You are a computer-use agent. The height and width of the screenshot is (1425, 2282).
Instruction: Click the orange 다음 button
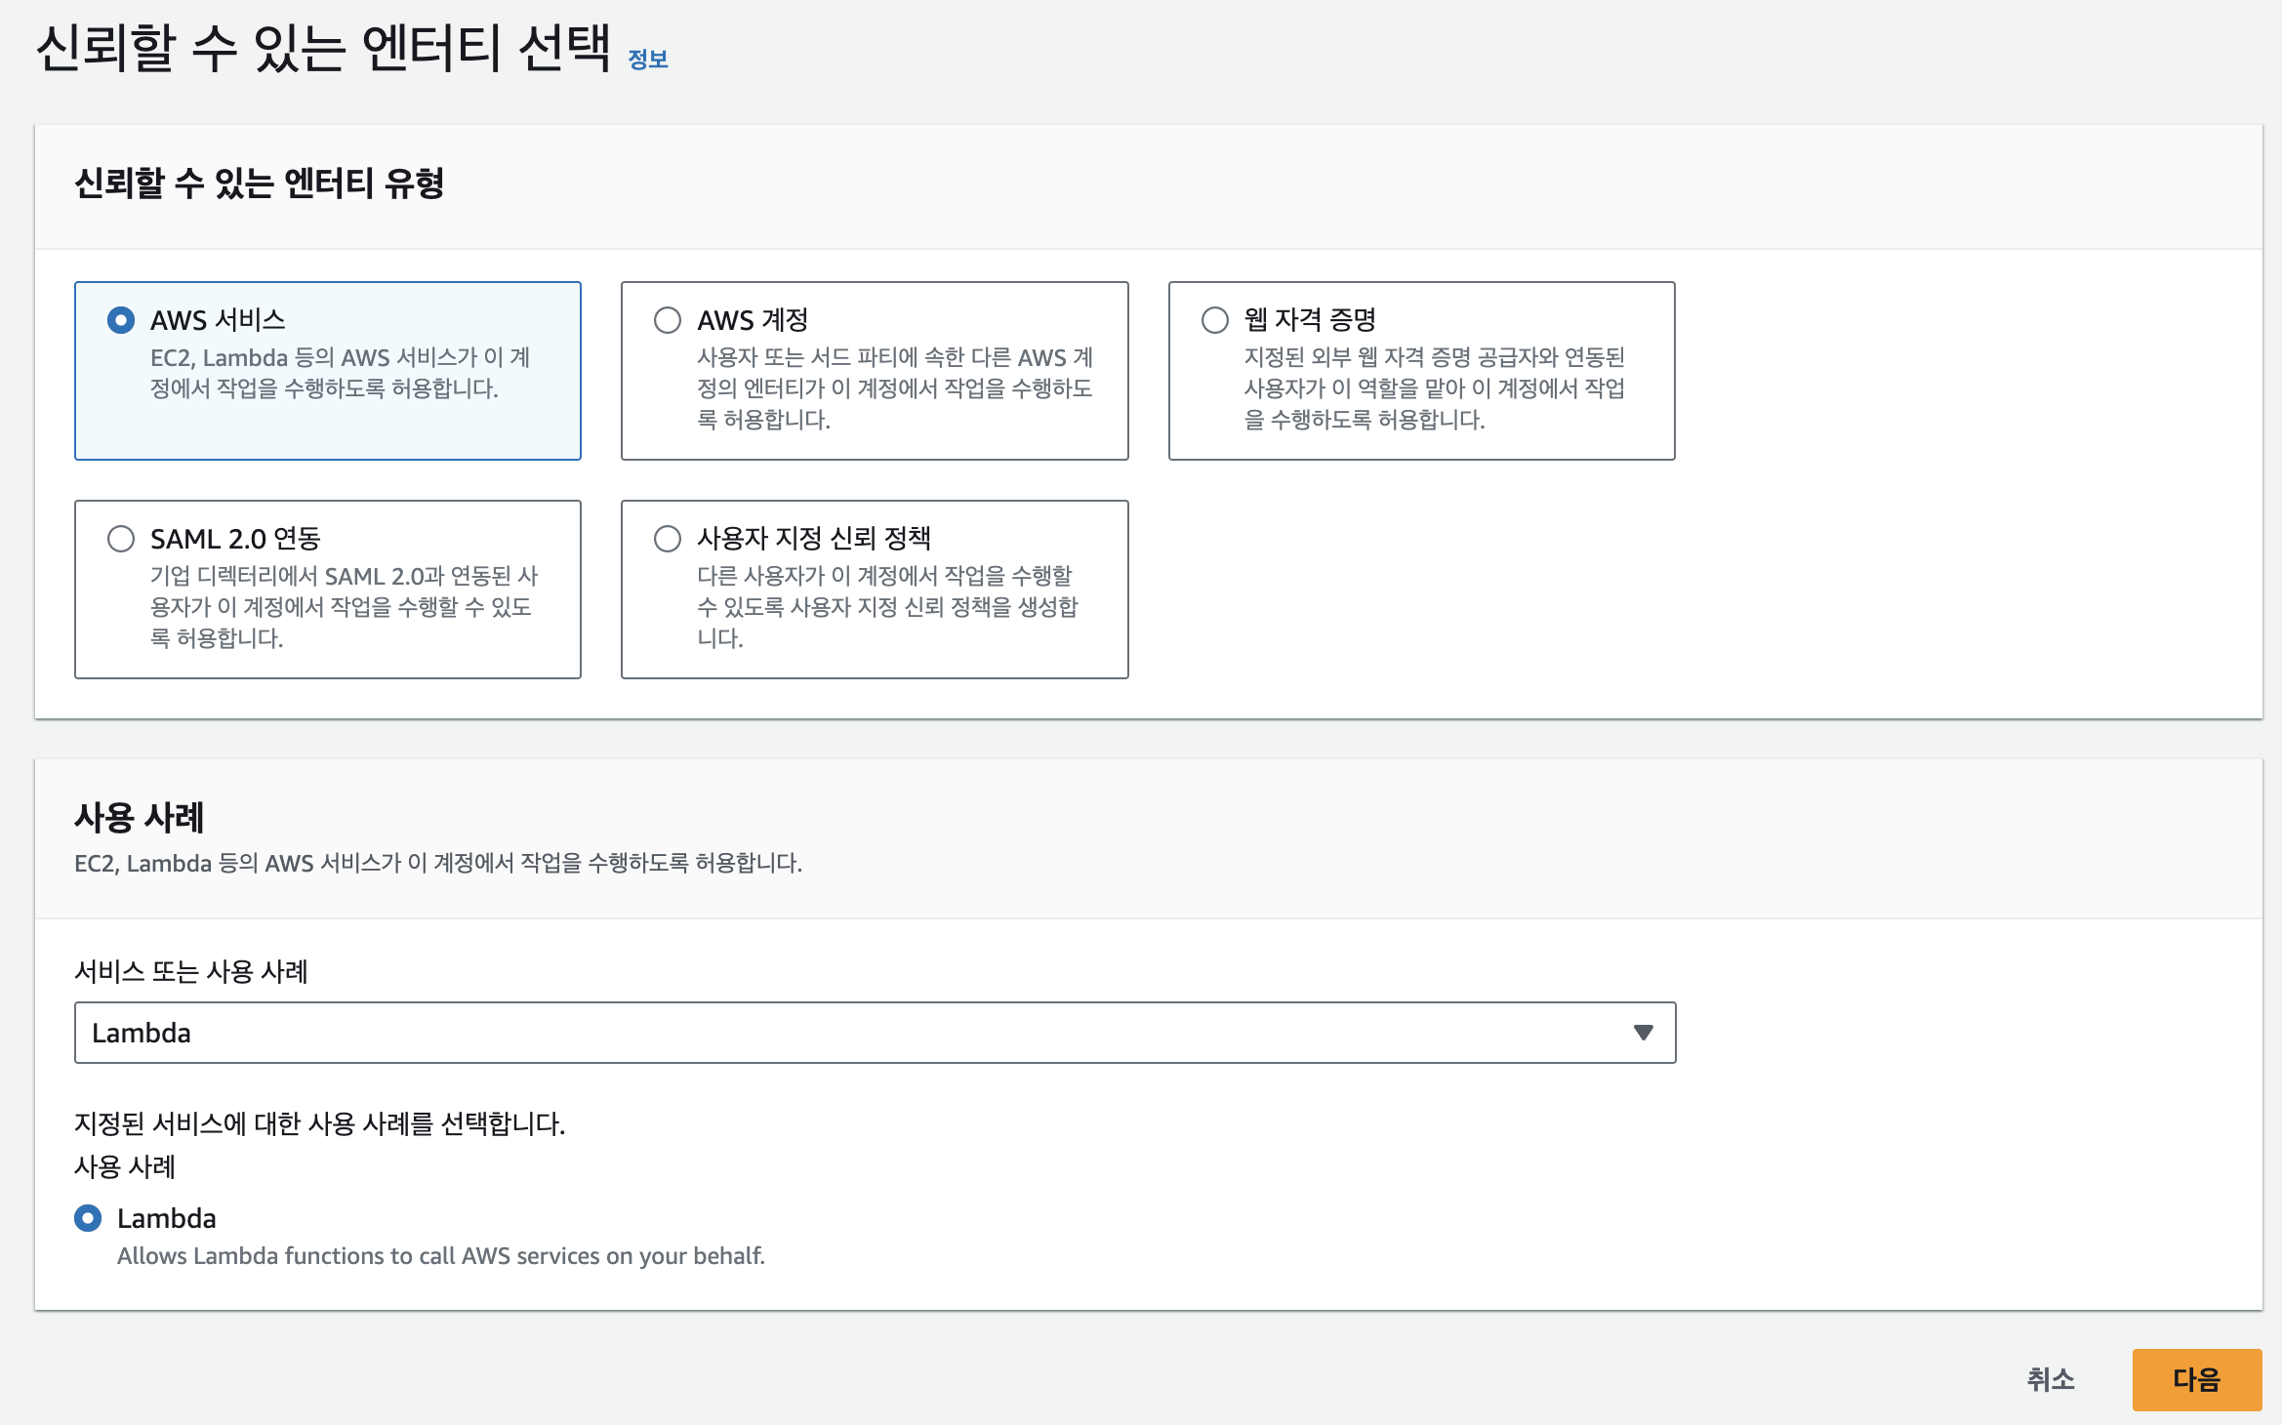(x=2197, y=1379)
